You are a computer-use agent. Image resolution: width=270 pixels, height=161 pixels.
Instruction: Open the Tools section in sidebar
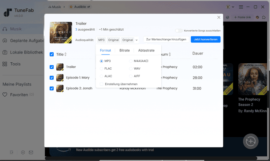15,64
